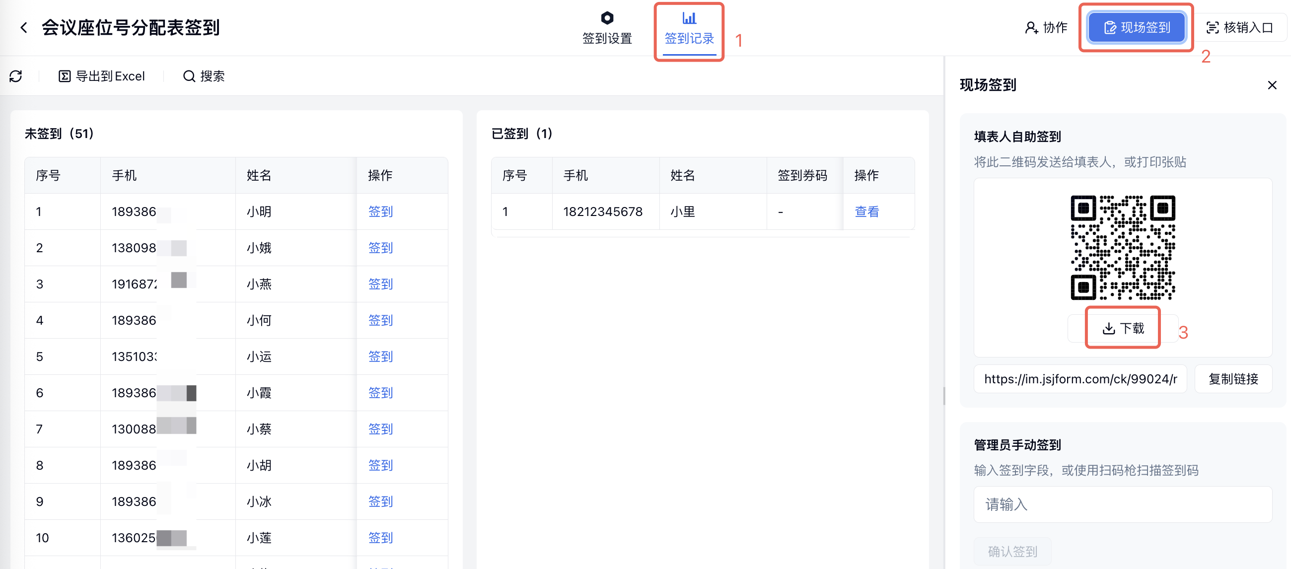Click the name 小莲 cell
Viewport: 1291px width, 569px height.
coord(259,538)
